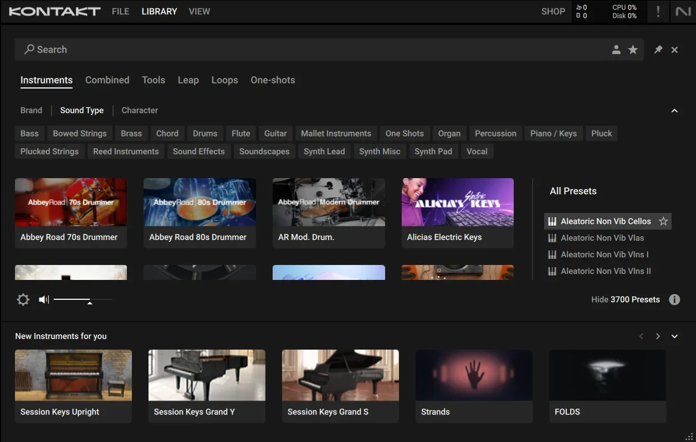
Task: Pin the browser panel
Action: pos(658,50)
